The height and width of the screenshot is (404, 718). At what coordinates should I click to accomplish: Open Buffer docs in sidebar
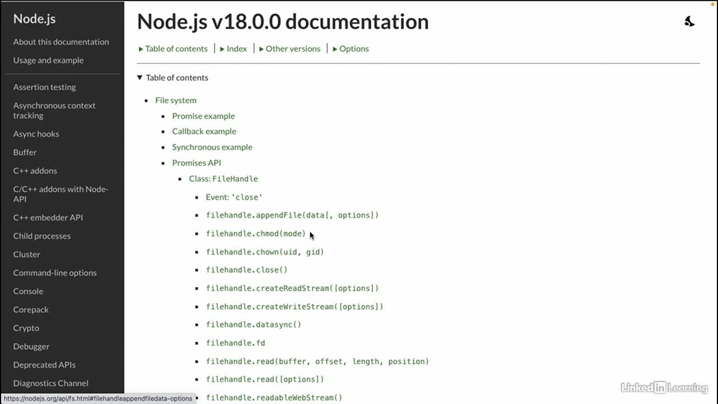point(25,152)
